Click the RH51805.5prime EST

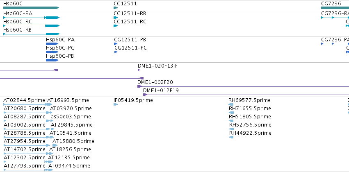(x=231, y=121)
